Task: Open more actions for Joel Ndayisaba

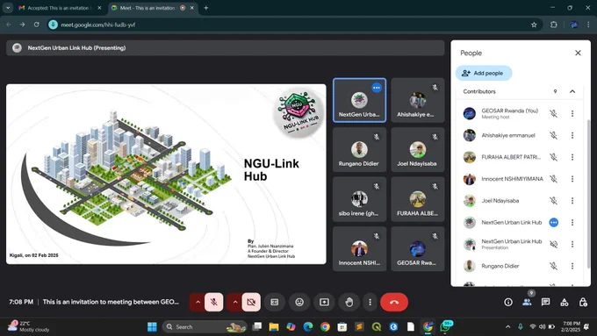Action: (x=572, y=201)
